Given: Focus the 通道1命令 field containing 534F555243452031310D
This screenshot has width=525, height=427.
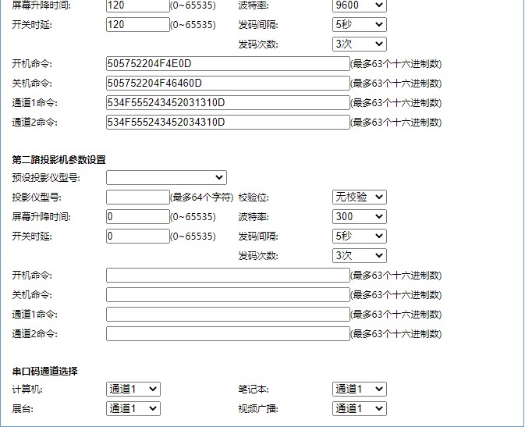Looking at the screenshot, I should 228,102.
